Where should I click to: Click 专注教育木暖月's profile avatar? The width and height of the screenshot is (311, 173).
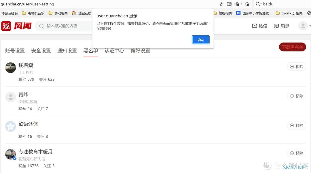(x=10, y=154)
